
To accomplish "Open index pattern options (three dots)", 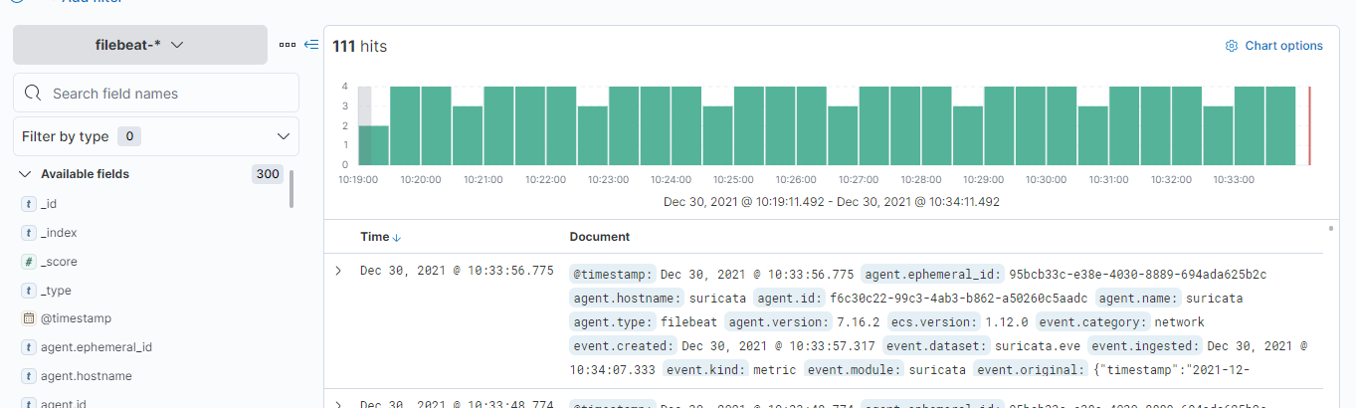I will [x=288, y=45].
